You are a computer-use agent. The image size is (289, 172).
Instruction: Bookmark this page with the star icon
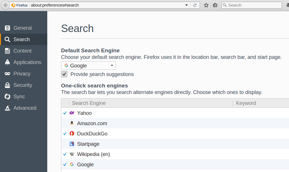[206, 5]
